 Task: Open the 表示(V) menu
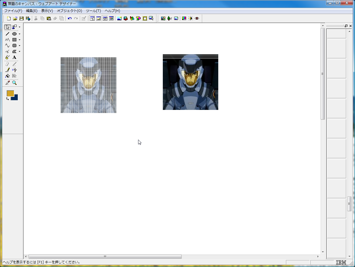pos(47,11)
